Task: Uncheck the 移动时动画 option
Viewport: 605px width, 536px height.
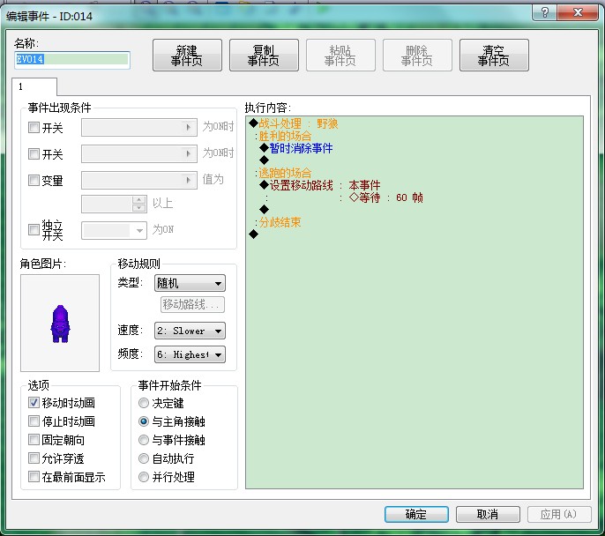Action: click(x=34, y=403)
